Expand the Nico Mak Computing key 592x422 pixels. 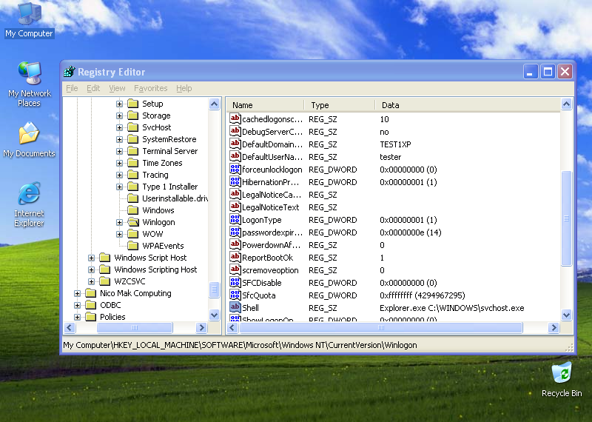pyautogui.click(x=77, y=293)
